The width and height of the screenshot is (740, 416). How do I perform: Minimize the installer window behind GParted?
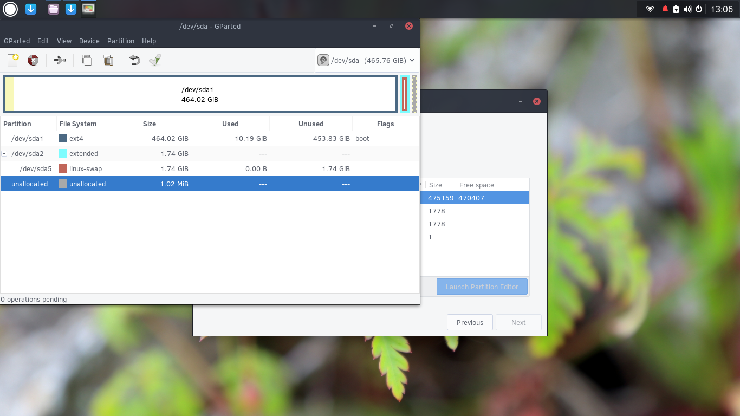521,101
